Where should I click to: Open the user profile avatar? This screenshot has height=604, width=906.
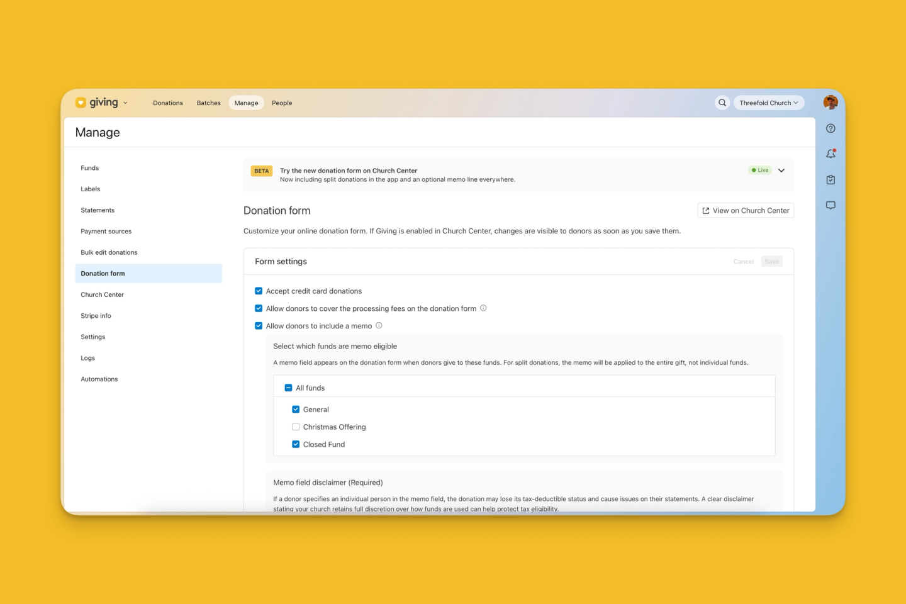tap(830, 103)
